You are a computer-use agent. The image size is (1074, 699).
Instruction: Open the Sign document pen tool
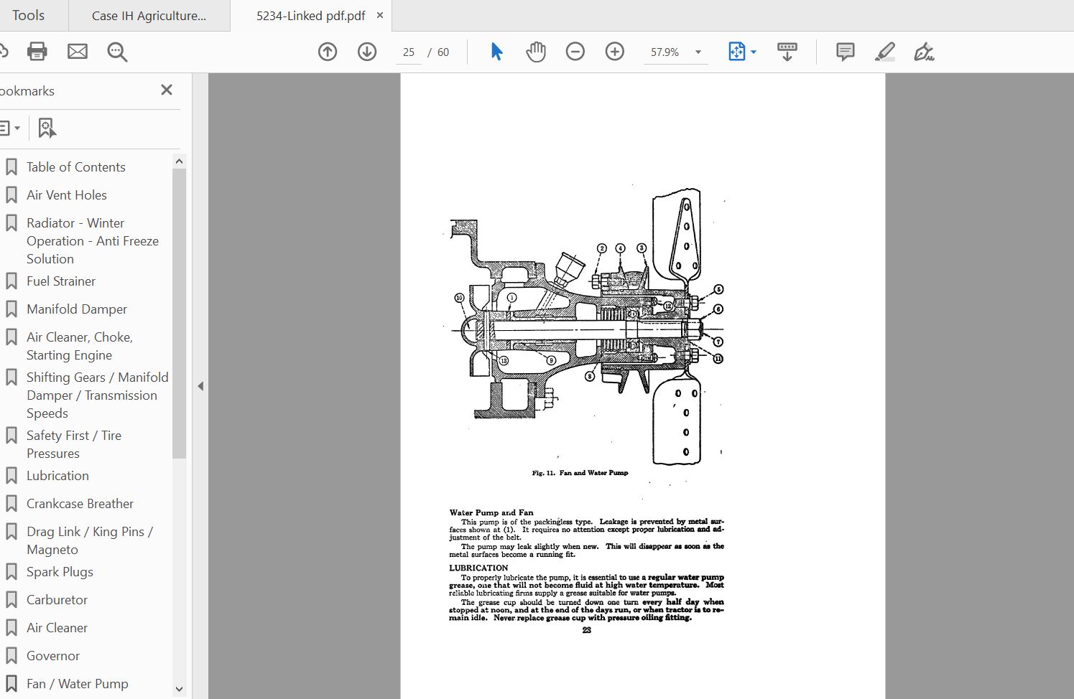click(x=924, y=52)
